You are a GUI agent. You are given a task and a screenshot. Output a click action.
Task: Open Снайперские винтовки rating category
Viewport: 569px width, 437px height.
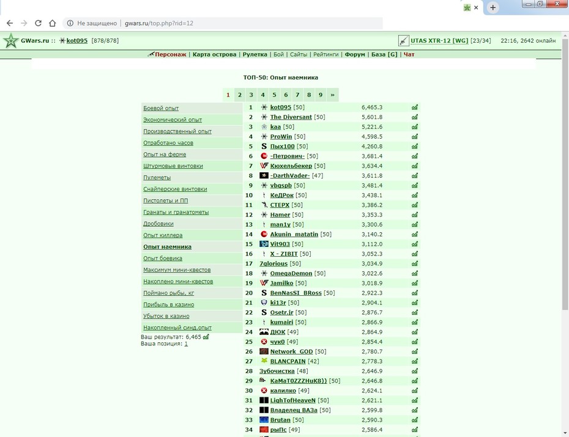click(175, 189)
